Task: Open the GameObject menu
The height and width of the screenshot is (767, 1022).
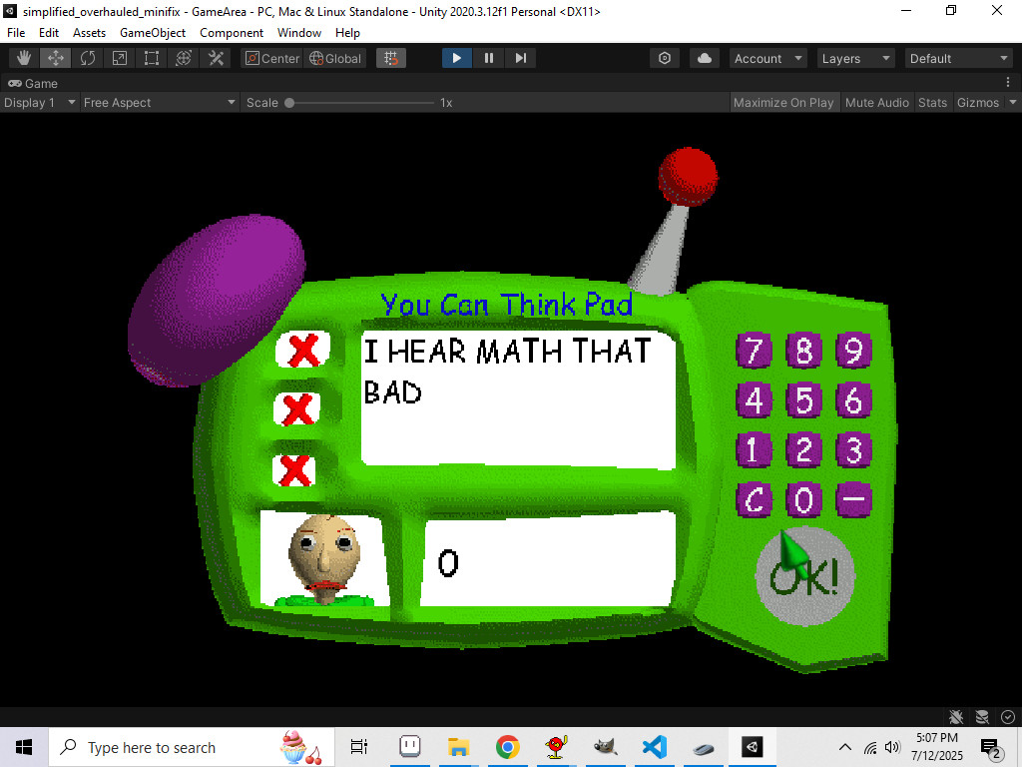Action: pos(153,33)
